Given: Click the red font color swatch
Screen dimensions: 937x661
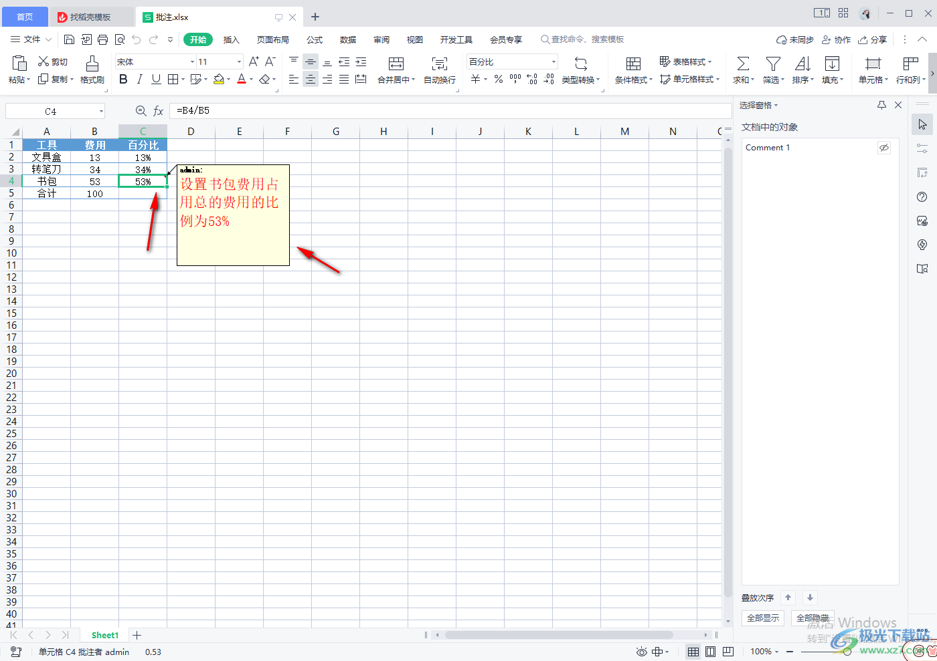Looking at the screenshot, I should [242, 79].
